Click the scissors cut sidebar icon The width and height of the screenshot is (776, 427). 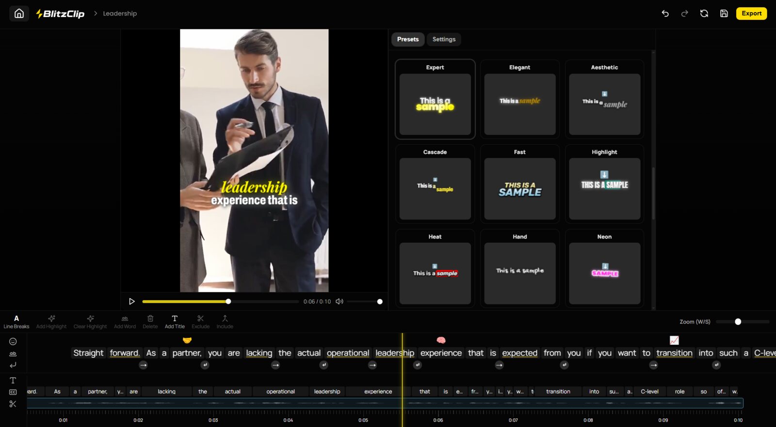(13, 404)
